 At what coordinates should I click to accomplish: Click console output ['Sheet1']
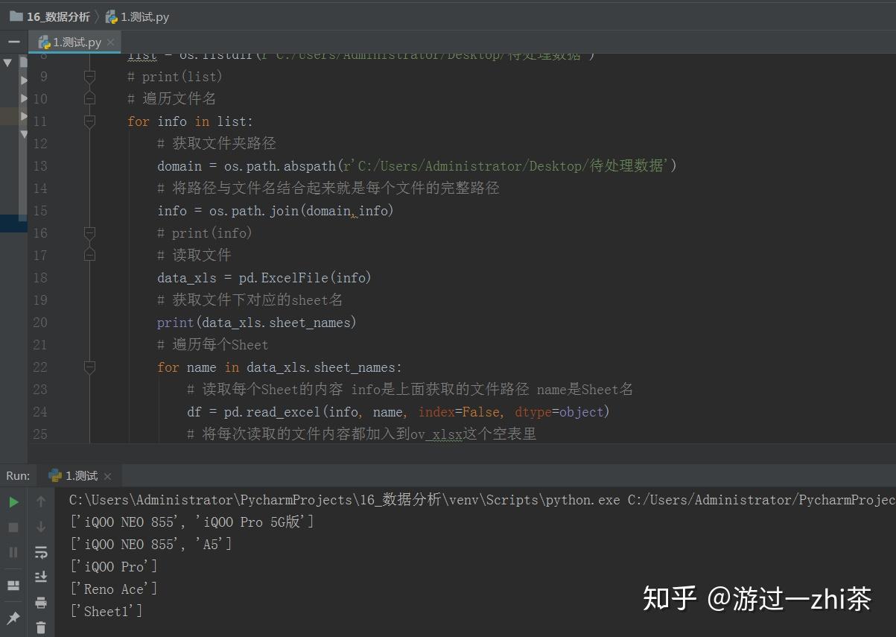tap(106, 612)
